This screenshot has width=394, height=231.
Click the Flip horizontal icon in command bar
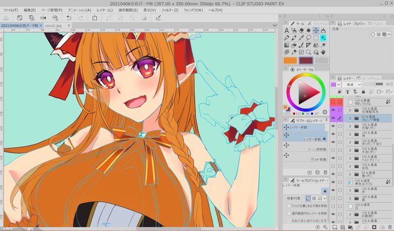coord(43,18)
